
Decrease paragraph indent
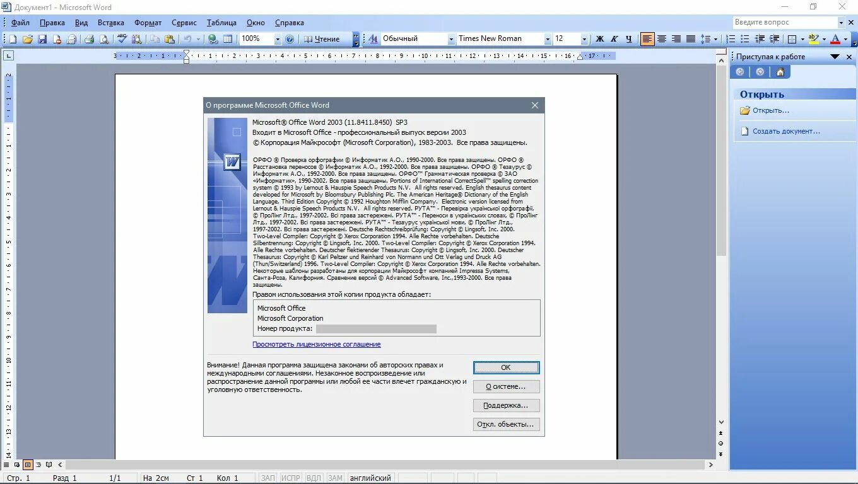pyautogui.click(x=760, y=39)
